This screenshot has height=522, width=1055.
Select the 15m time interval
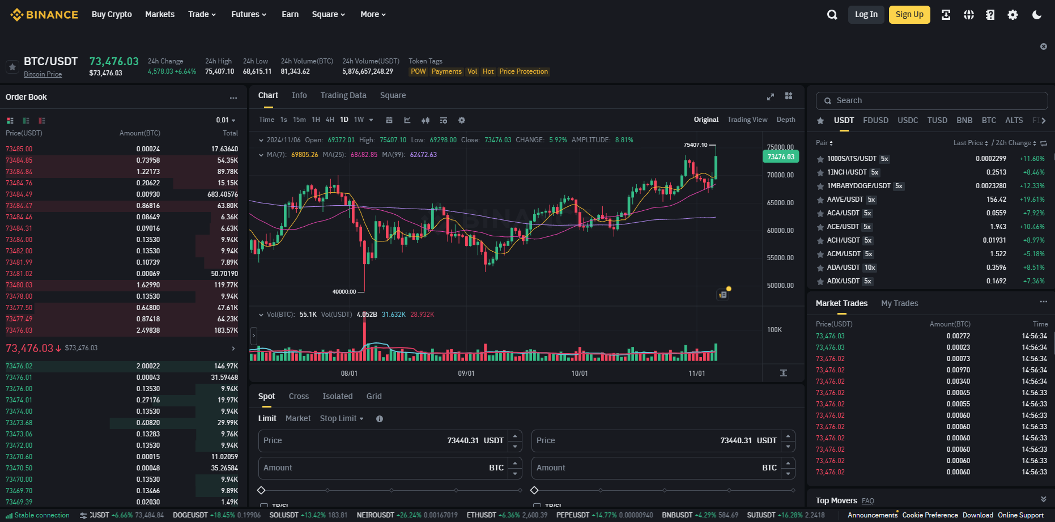tap(299, 120)
